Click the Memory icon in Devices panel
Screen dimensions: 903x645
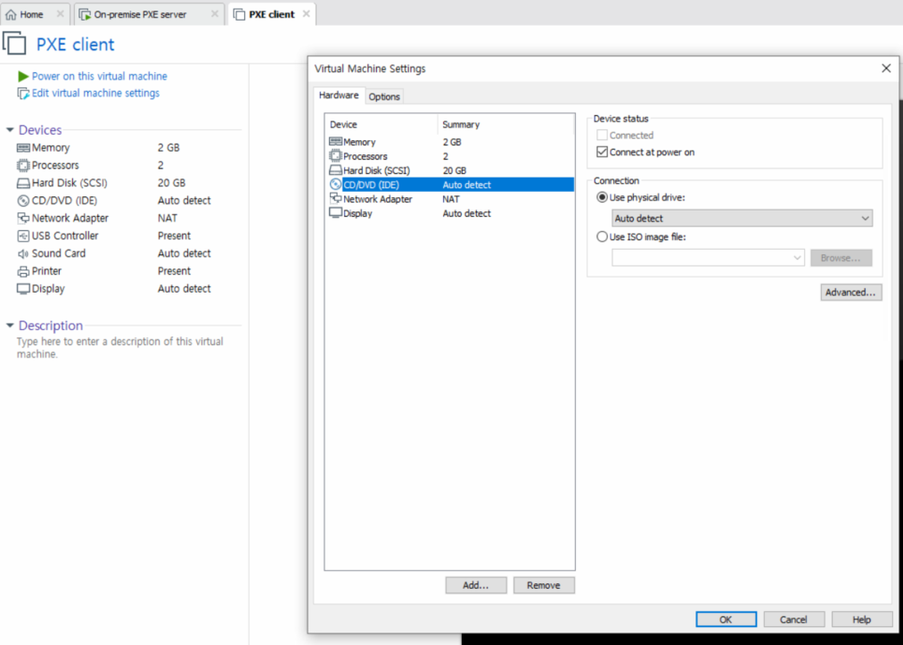[x=23, y=148]
